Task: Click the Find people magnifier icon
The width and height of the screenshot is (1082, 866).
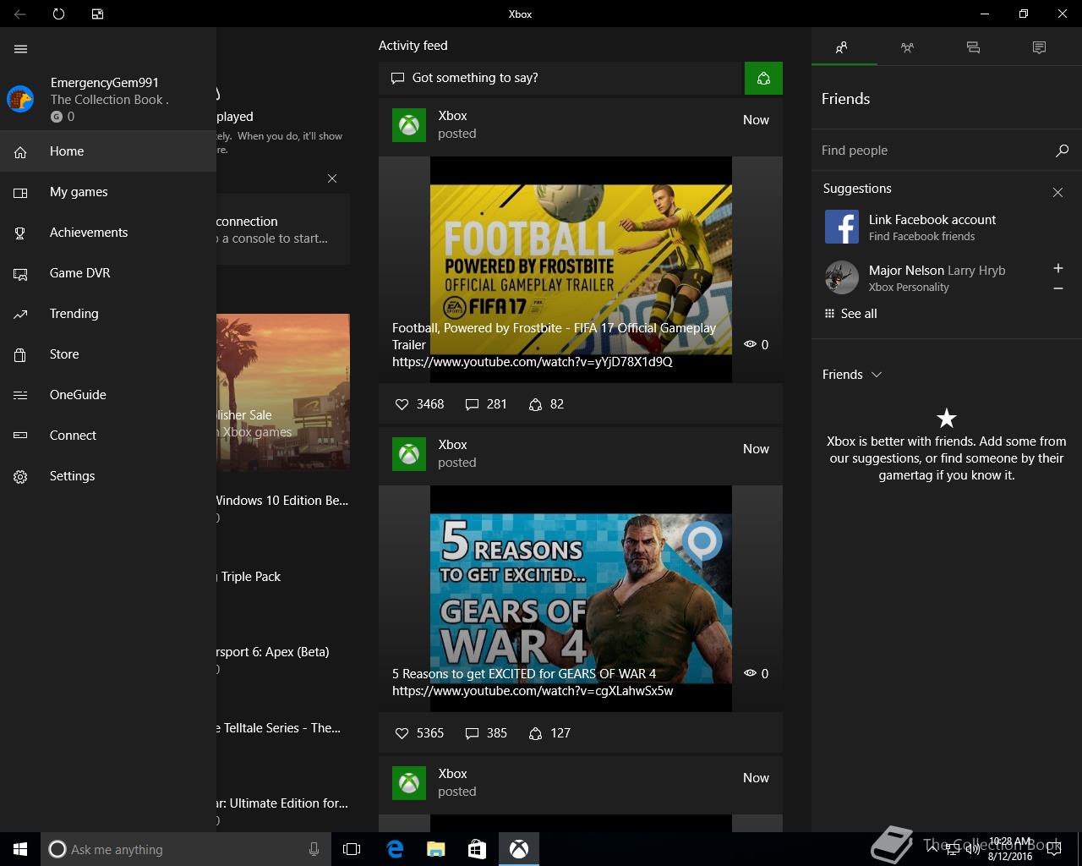Action: (1062, 151)
